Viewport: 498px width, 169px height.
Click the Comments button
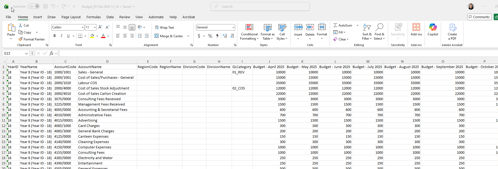pyautogui.click(x=479, y=17)
